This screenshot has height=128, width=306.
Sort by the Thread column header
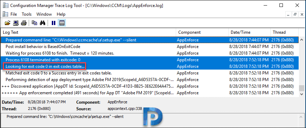284,32
